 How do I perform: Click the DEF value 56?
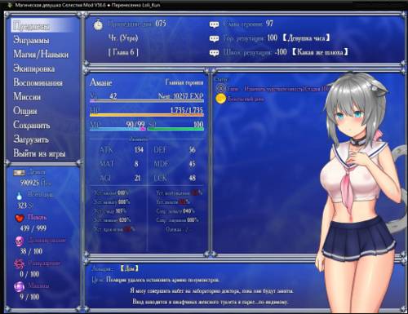[x=193, y=149]
